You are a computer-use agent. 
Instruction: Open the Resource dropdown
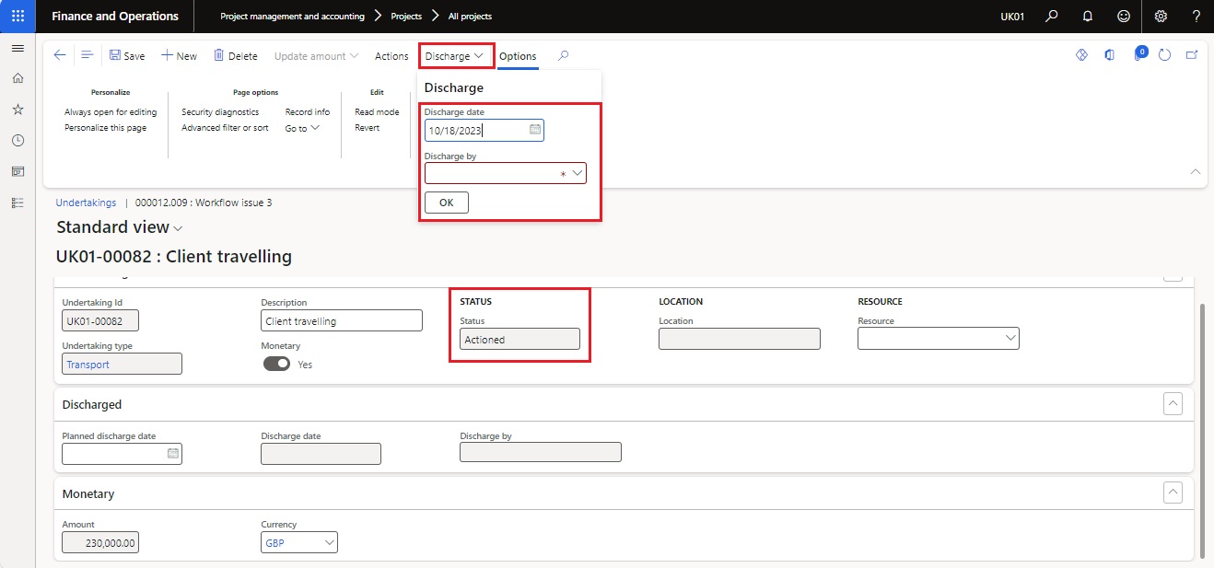click(1010, 339)
